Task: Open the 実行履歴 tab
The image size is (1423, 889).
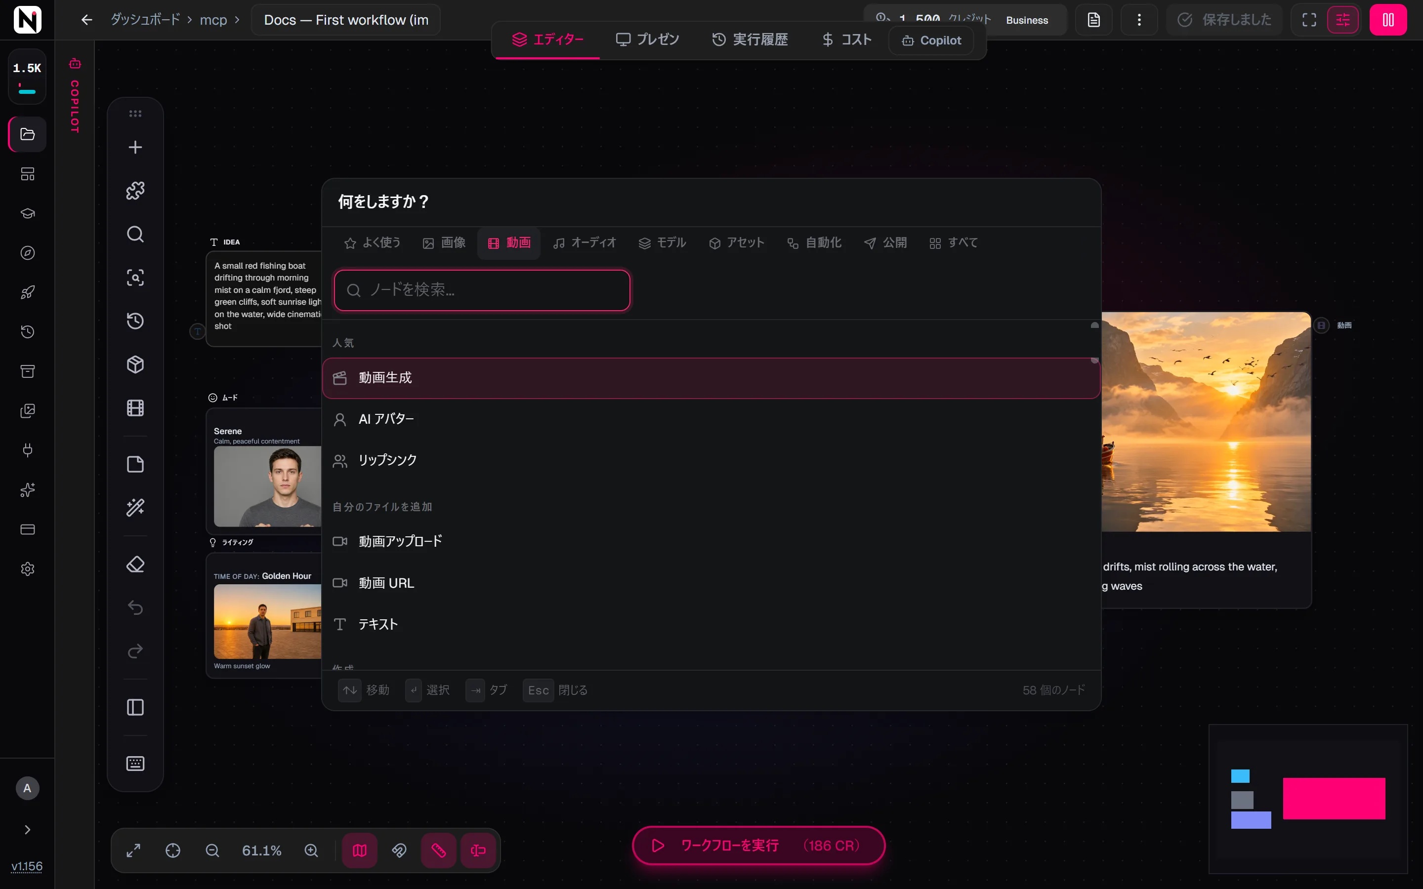Action: [x=751, y=40]
